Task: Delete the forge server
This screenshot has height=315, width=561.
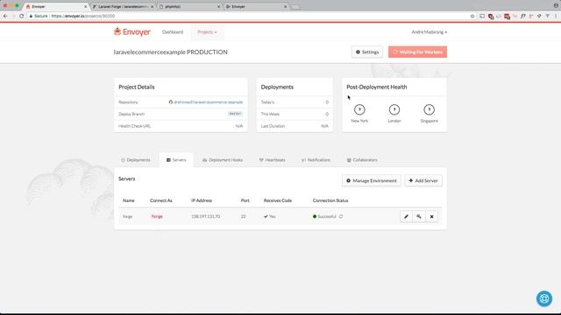Action: [x=432, y=216]
